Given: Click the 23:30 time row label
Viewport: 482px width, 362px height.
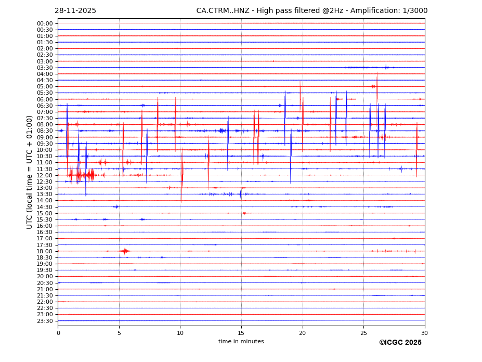Looking at the screenshot, I should coord(44,321).
